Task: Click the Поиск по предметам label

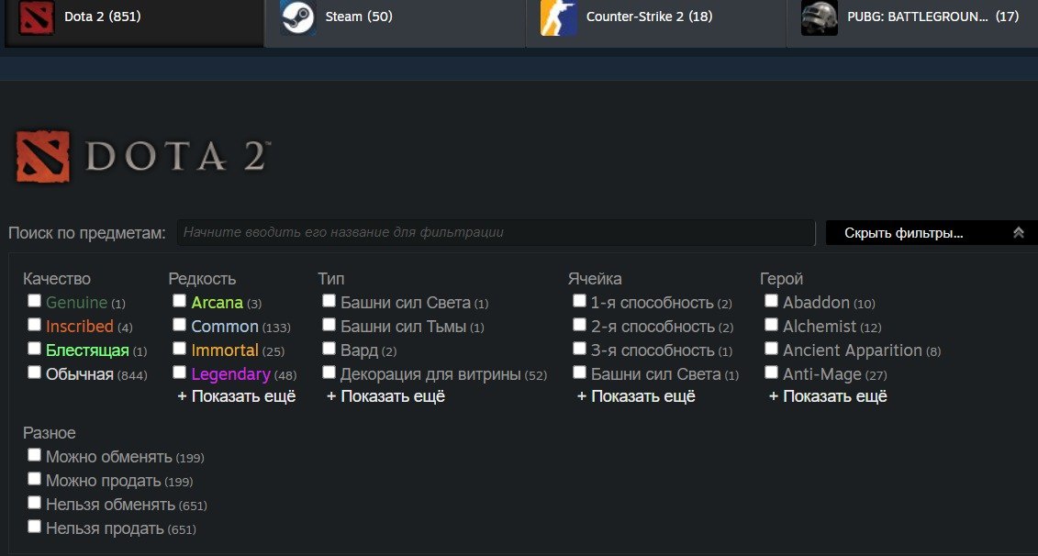Action: point(87,233)
